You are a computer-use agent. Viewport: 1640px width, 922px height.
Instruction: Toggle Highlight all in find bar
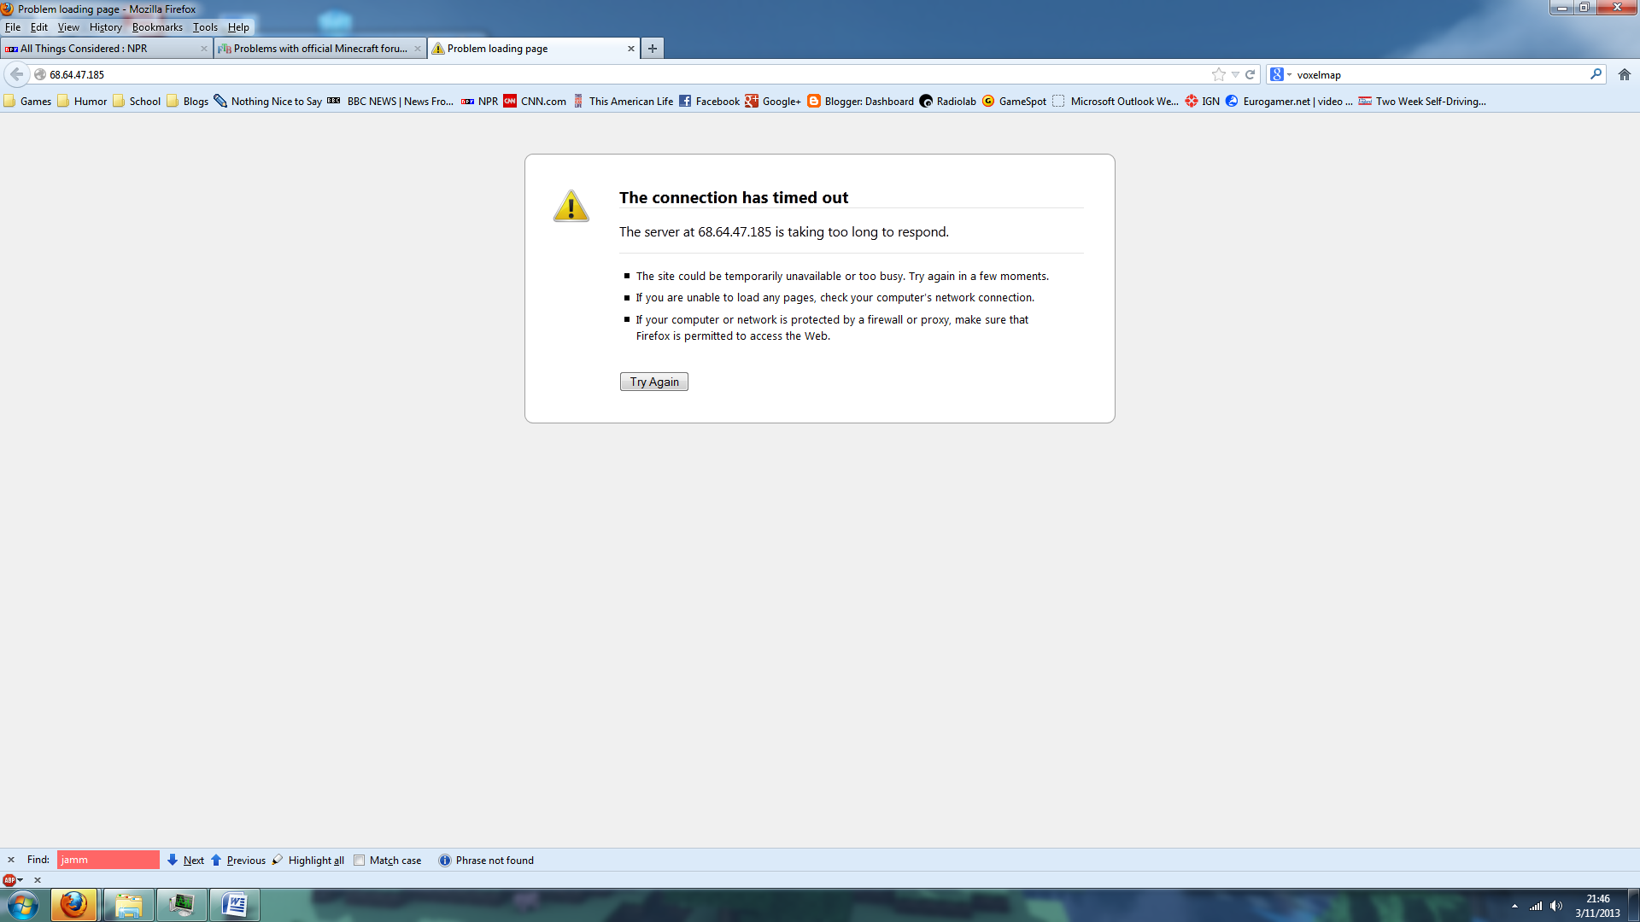(308, 860)
